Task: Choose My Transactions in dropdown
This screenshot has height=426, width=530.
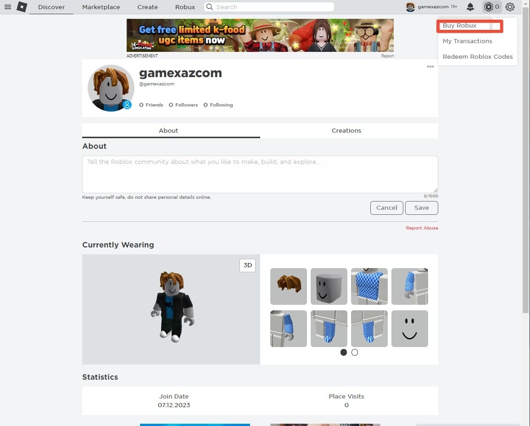Action: coord(468,41)
